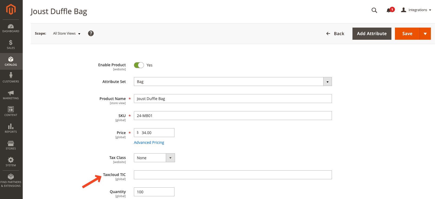This screenshot has width=442, height=199.
Task: Open the Advanced Pricing link
Action: point(149,142)
